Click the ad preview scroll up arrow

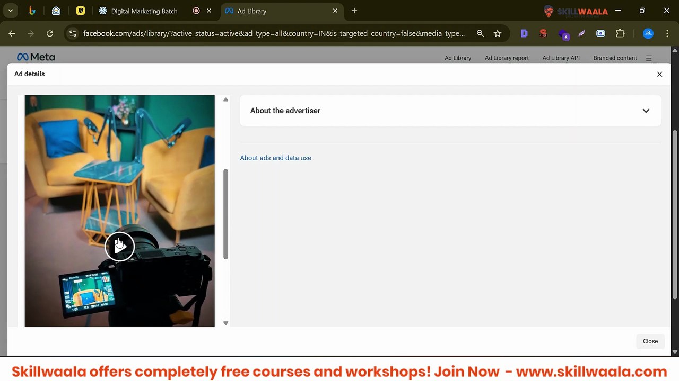[x=225, y=99]
